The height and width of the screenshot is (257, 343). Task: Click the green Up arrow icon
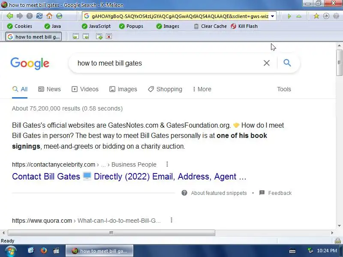click(299, 16)
